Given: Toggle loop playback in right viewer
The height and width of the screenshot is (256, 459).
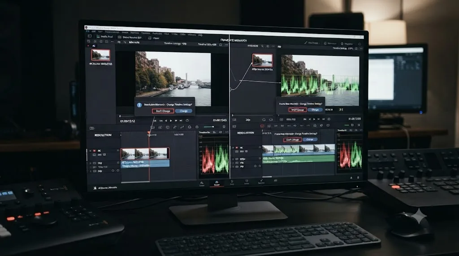Looking at the screenshot, I should tap(329, 119).
